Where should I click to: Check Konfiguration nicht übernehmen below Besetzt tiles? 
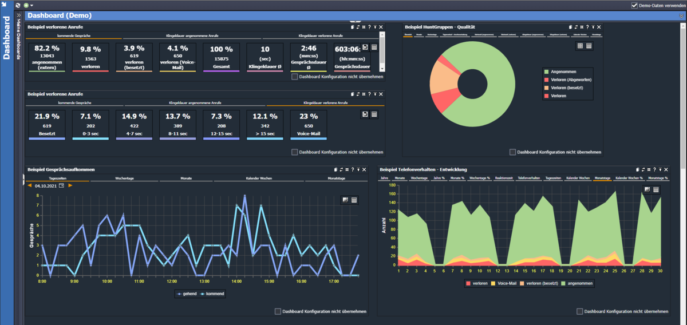pyautogui.click(x=294, y=152)
